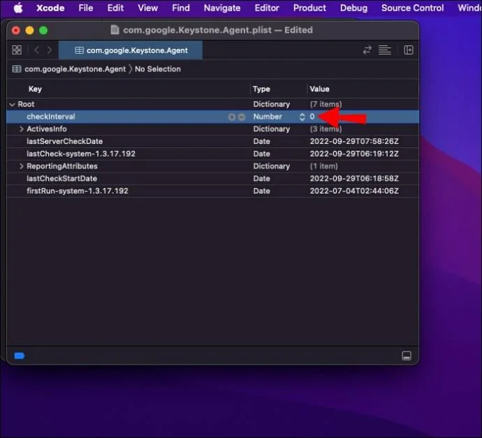Add an editor pane on the right
This screenshot has height=438, width=482.
pos(408,50)
